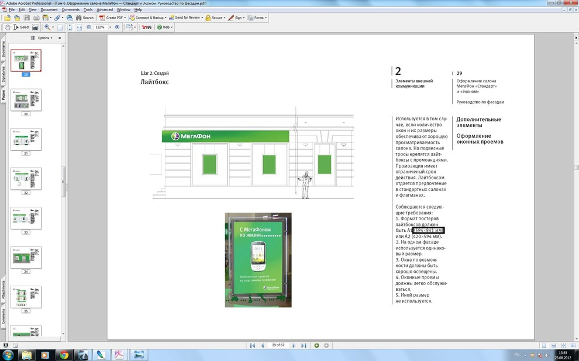Choose the Snapshot camera tool

click(x=36, y=27)
